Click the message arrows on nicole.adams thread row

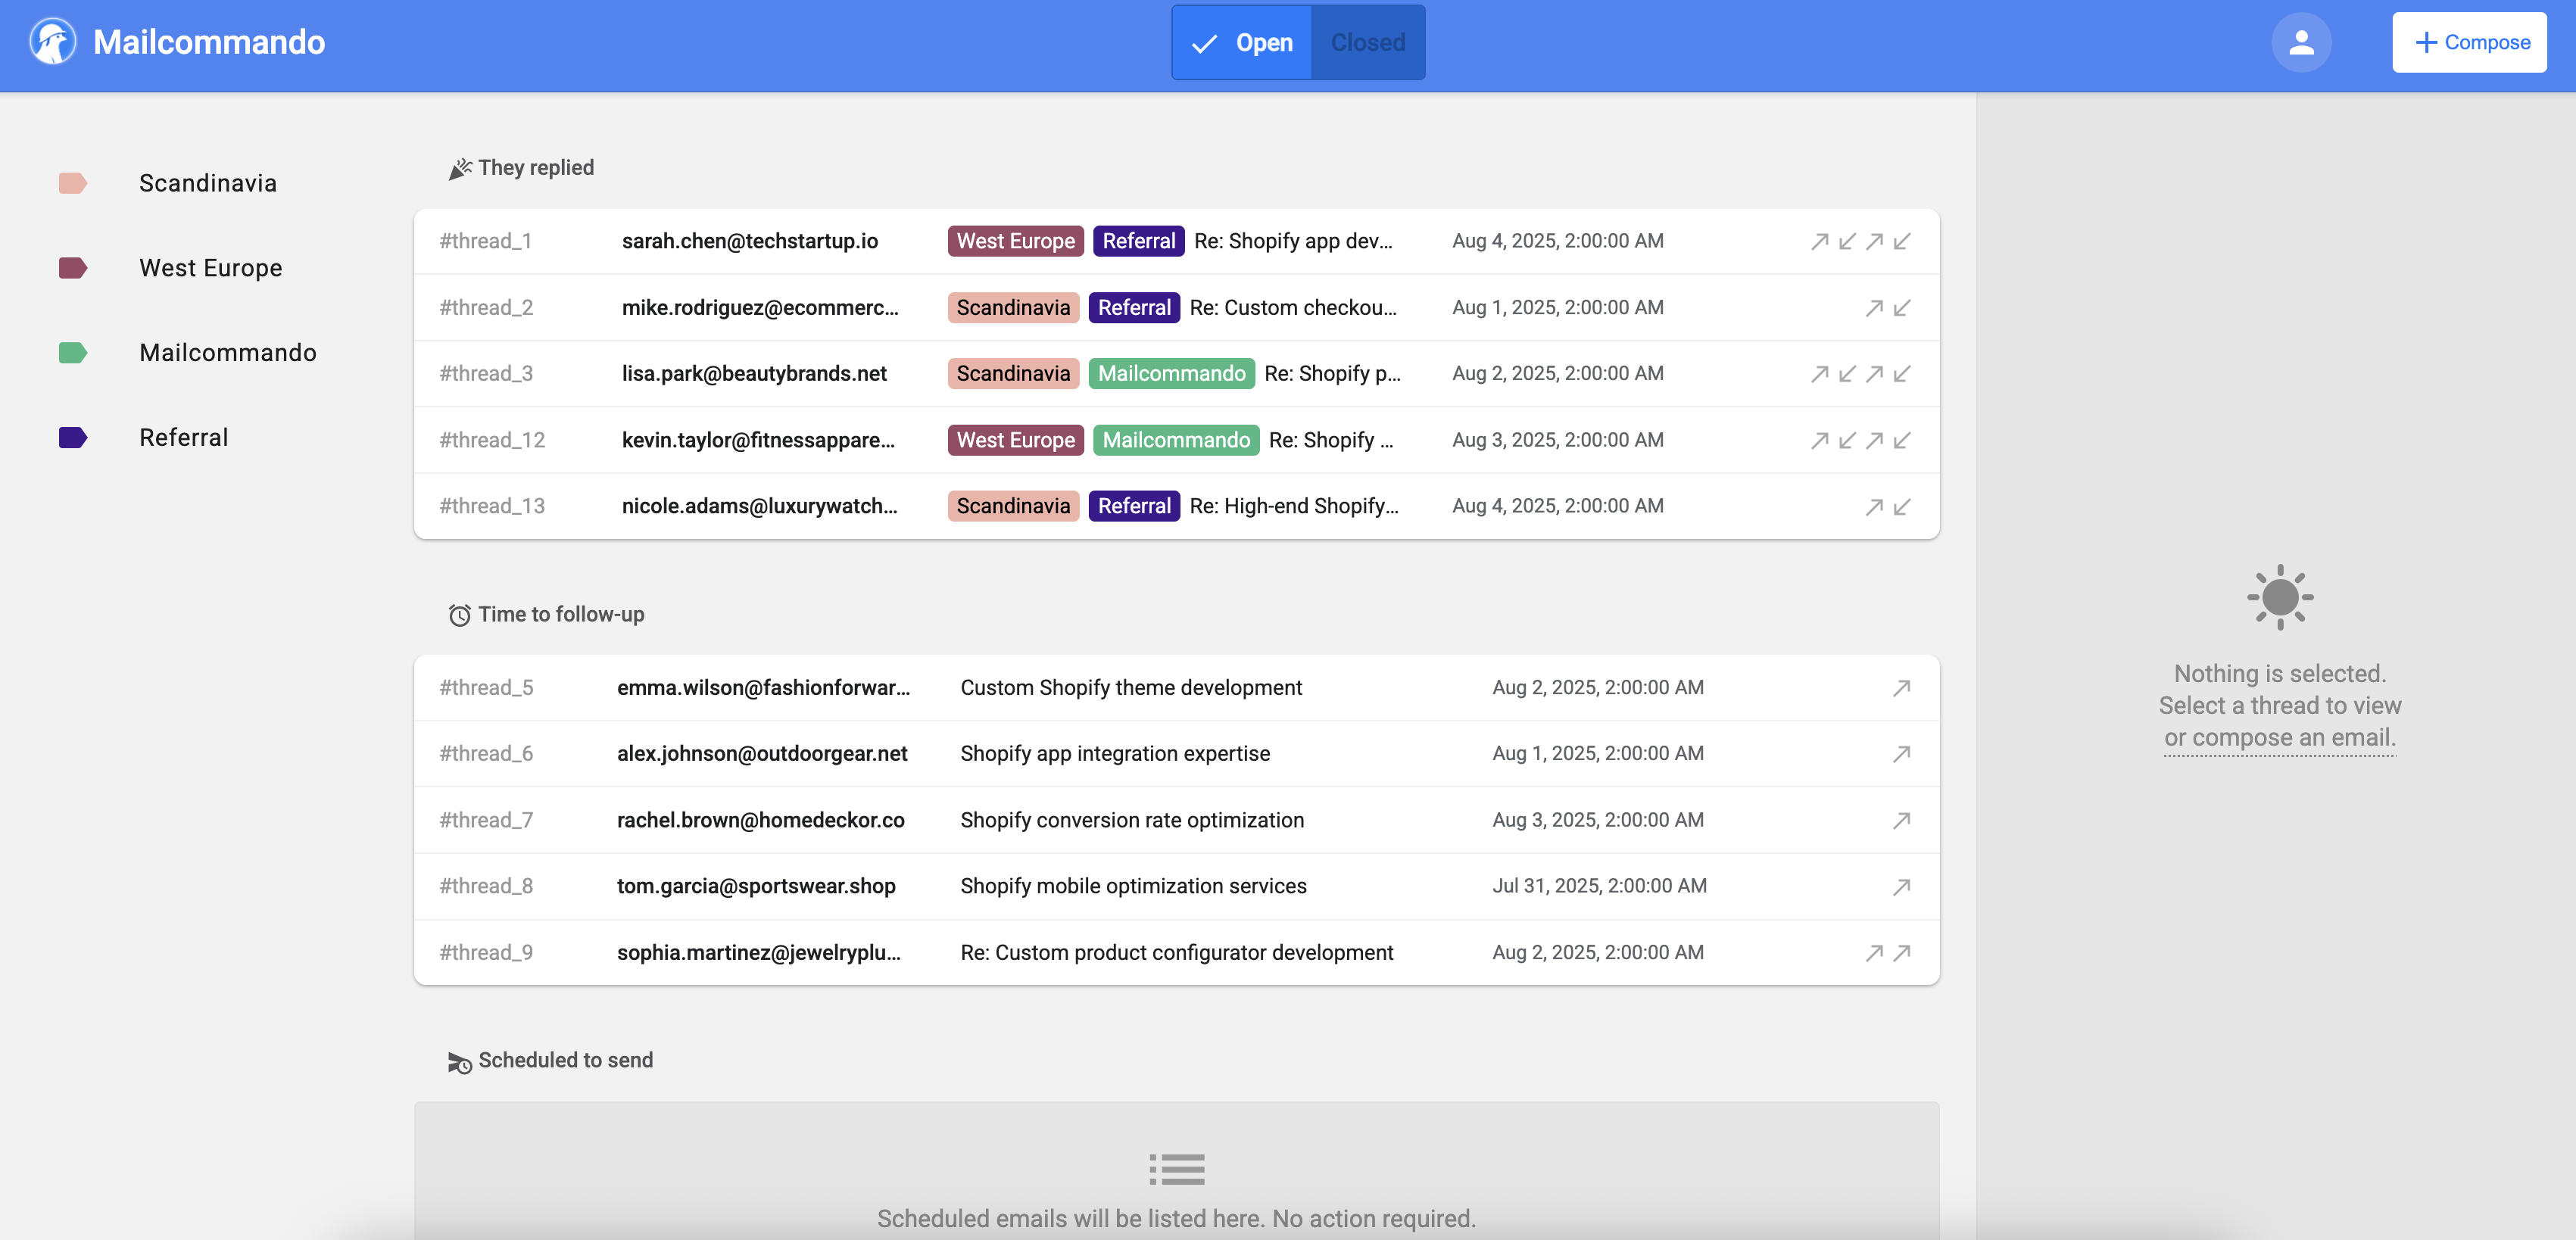click(1888, 507)
